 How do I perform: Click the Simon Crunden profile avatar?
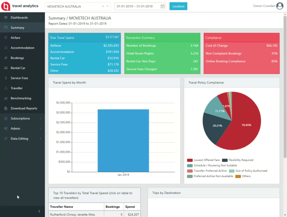[x=279, y=6]
